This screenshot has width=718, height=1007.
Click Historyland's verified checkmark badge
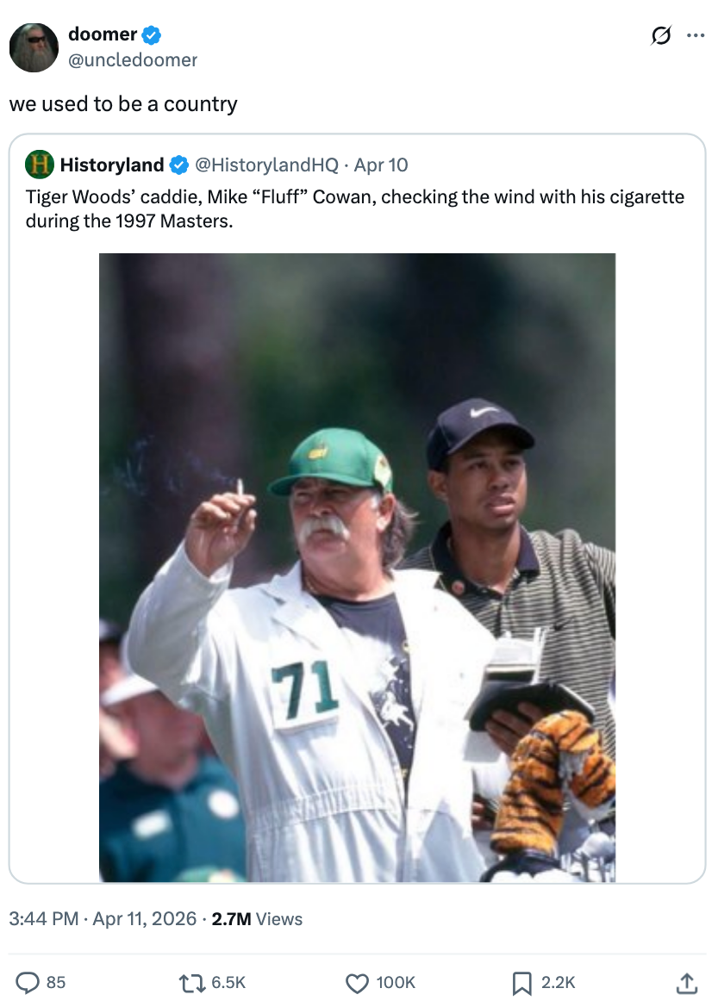pyautogui.click(x=178, y=165)
